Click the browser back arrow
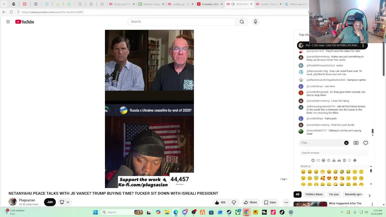The image size is (386, 217). pyautogui.click(x=4, y=12)
